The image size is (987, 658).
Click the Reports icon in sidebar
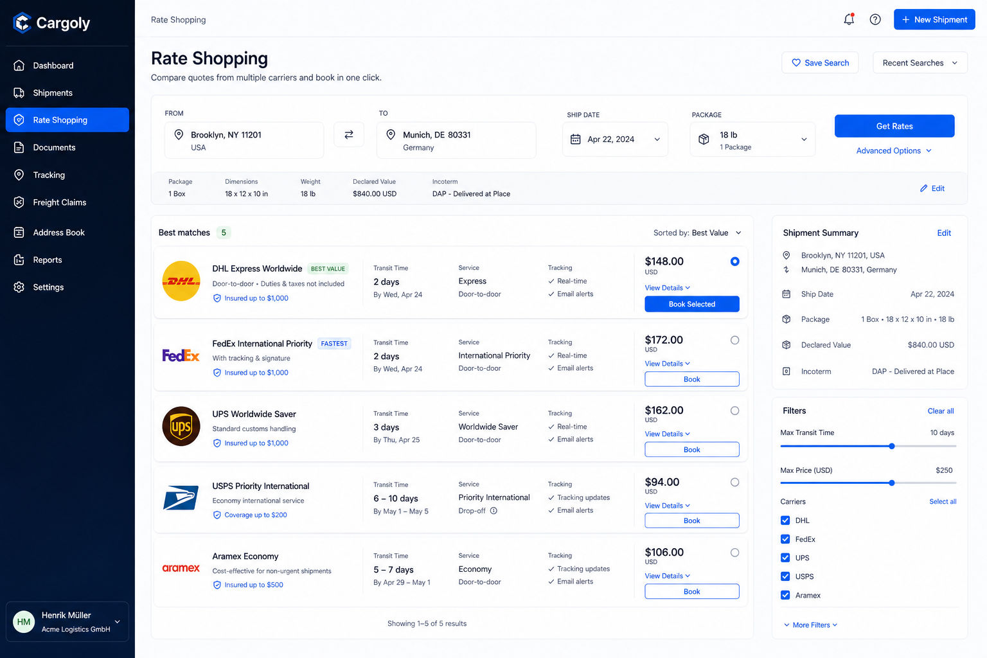click(19, 260)
